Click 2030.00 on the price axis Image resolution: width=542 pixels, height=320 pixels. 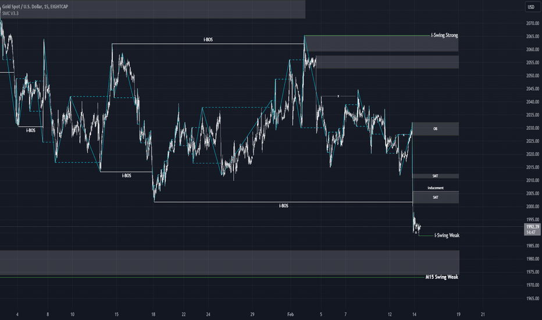(x=533, y=128)
